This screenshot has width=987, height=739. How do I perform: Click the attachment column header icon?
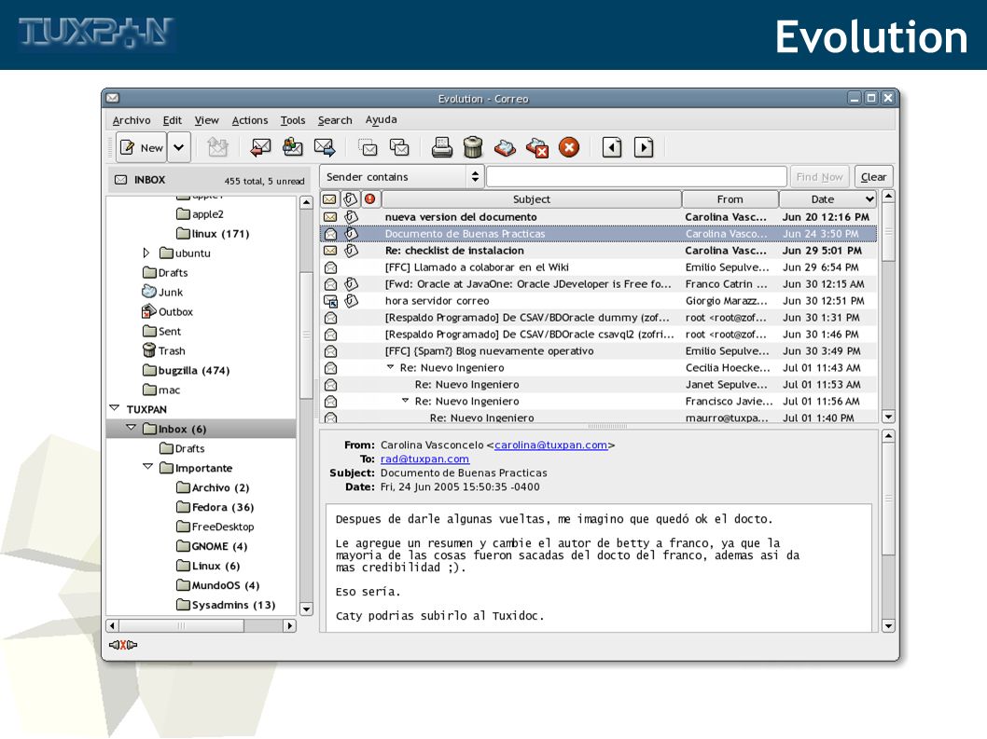[350, 199]
